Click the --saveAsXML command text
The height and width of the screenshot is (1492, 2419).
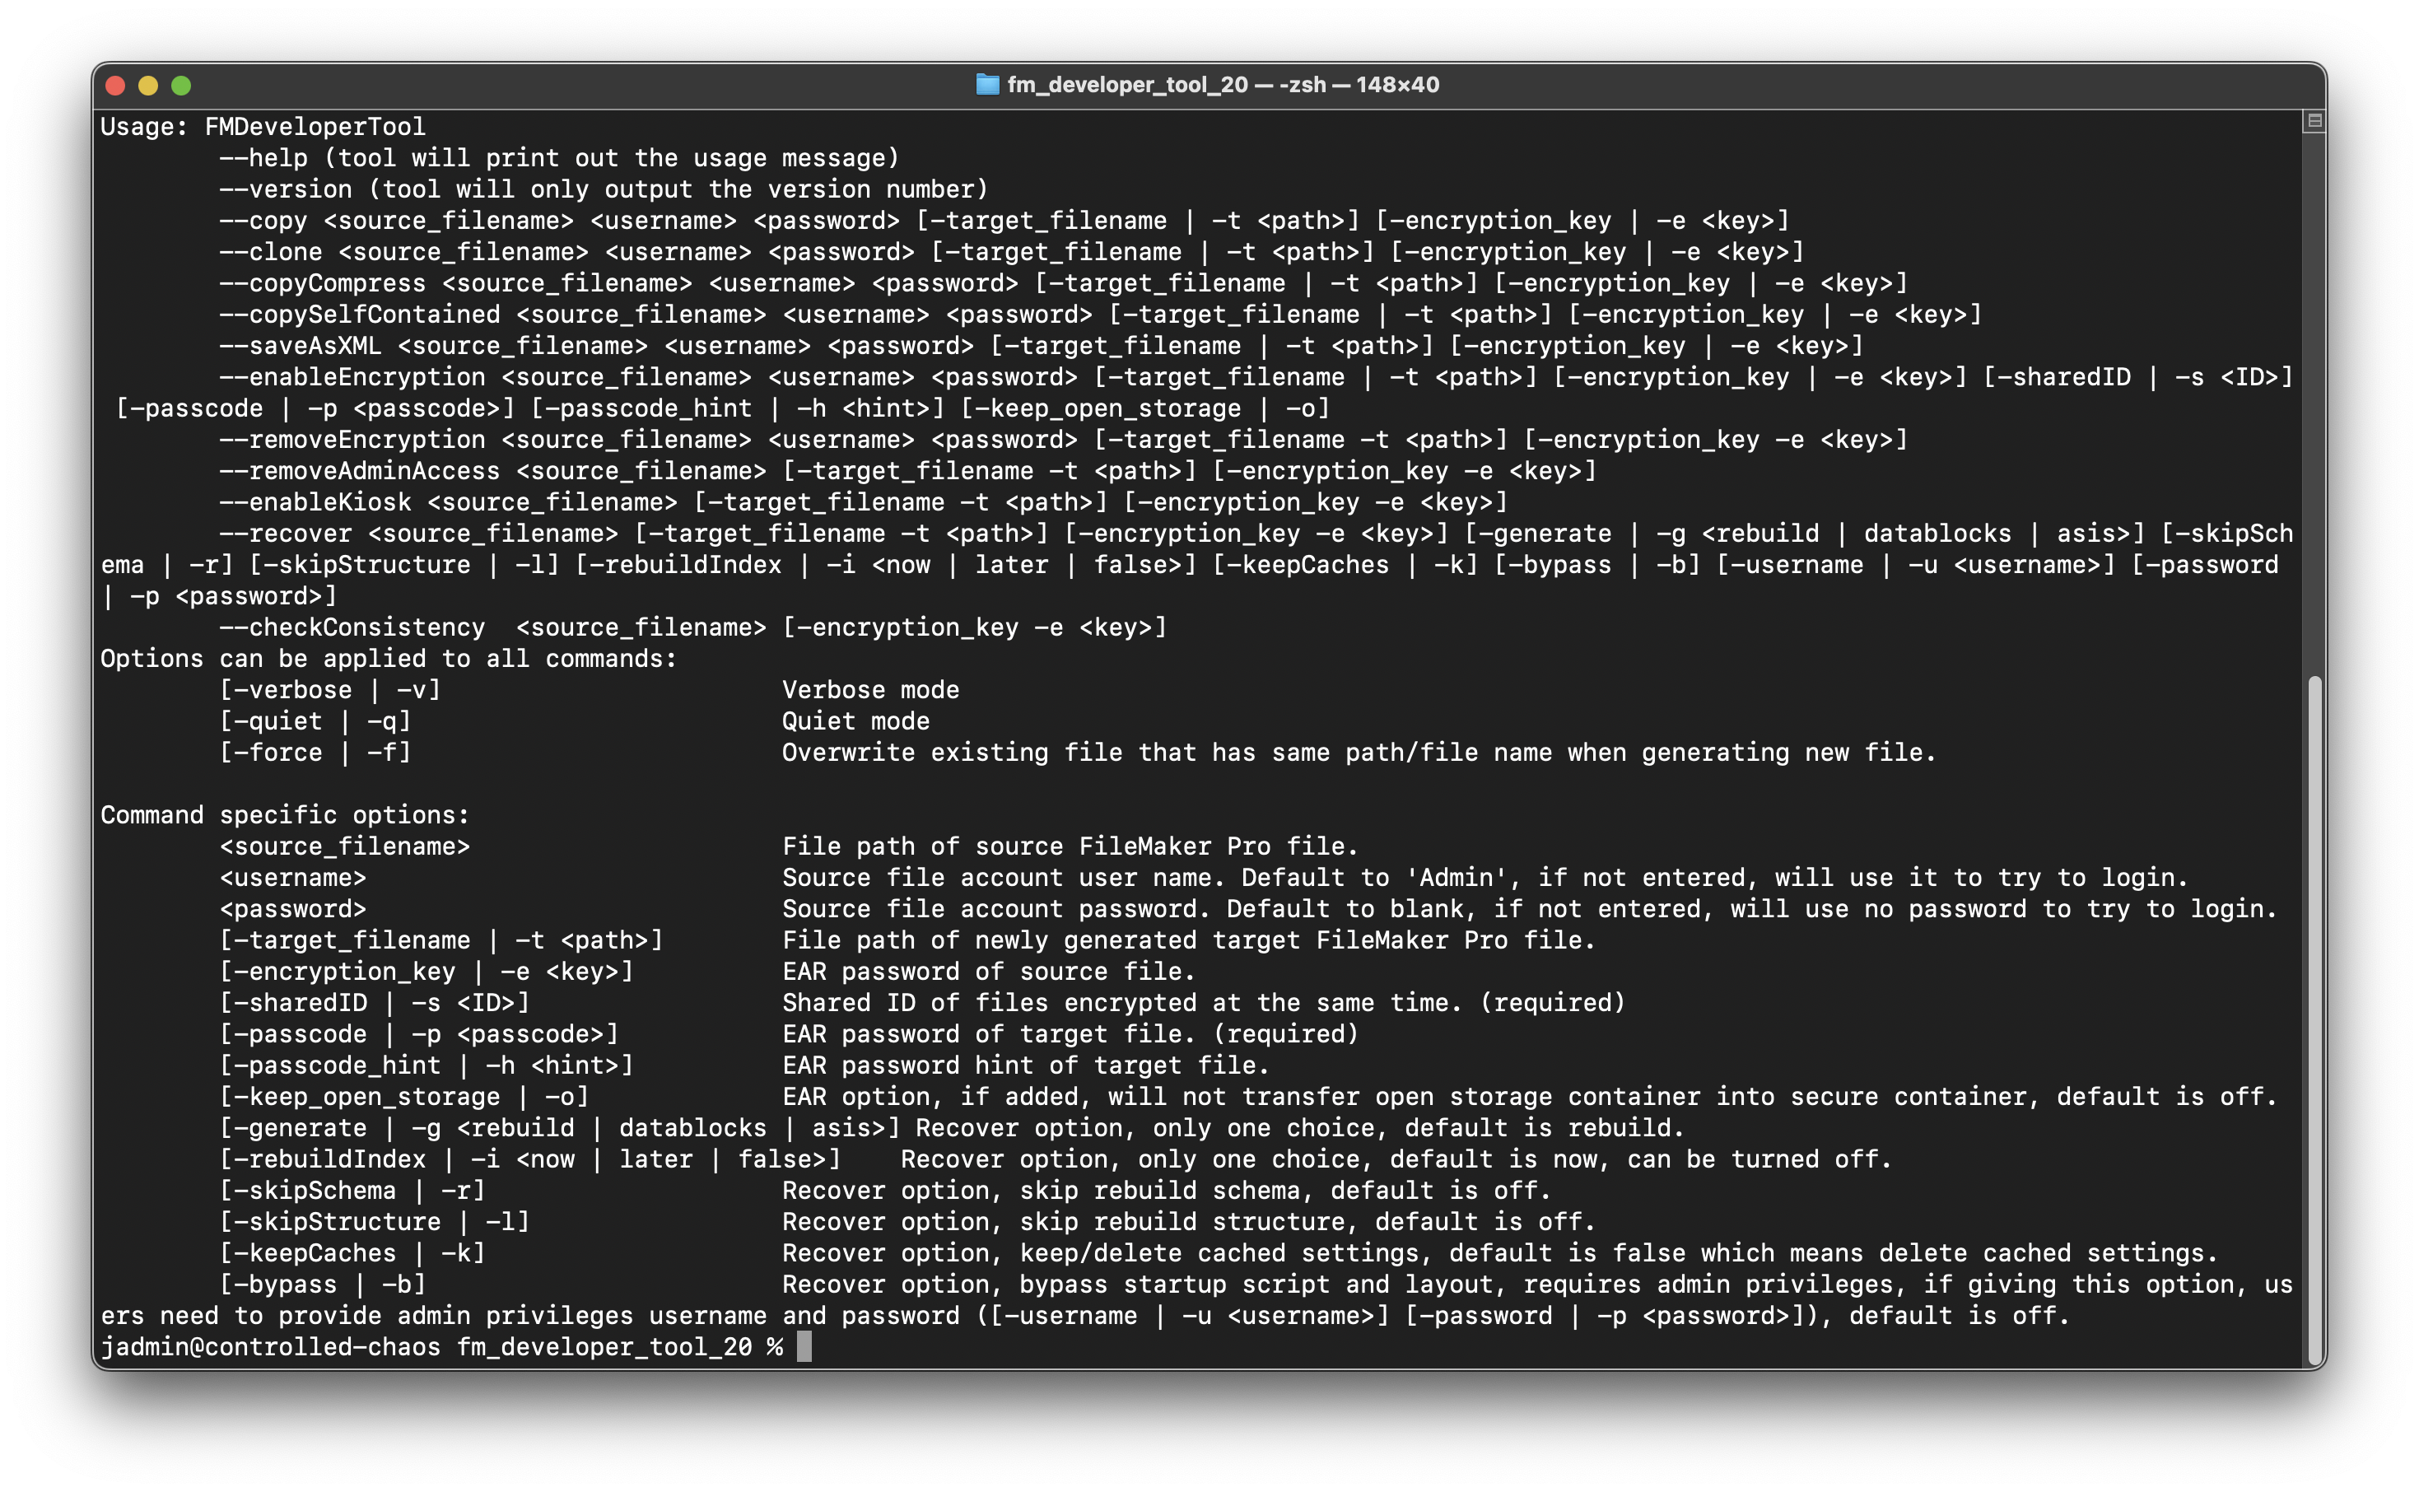(300, 347)
